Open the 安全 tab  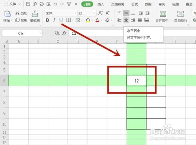coord(189,4)
